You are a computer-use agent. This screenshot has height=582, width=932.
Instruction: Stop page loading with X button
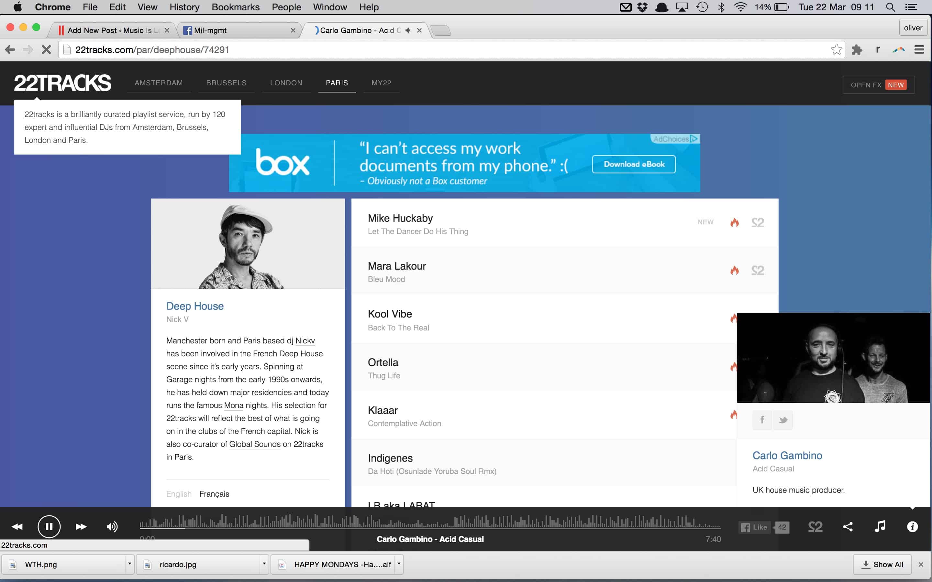point(46,50)
